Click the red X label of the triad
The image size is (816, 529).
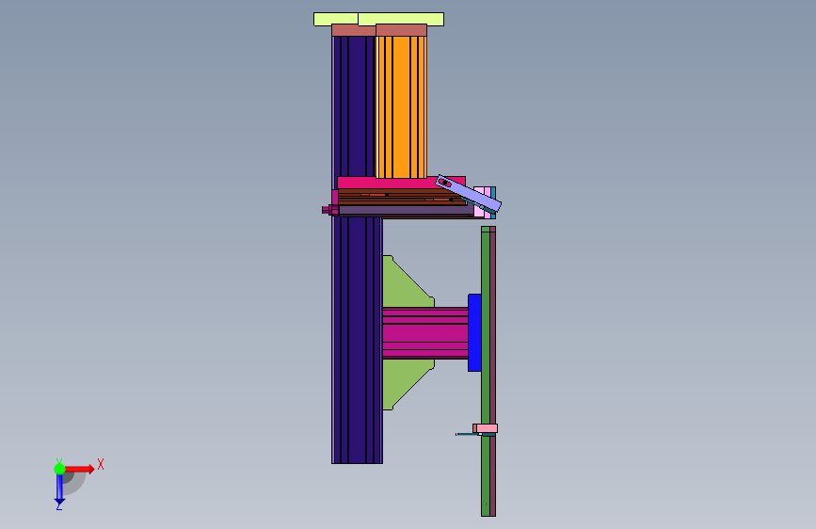[x=101, y=464]
